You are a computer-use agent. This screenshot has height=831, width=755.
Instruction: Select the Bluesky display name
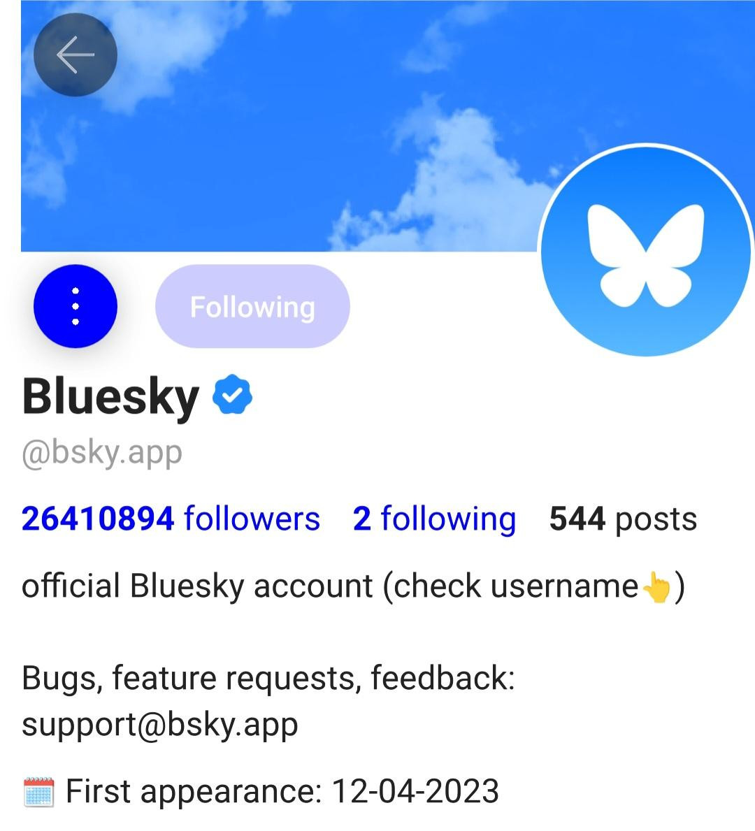(x=110, y=396)
